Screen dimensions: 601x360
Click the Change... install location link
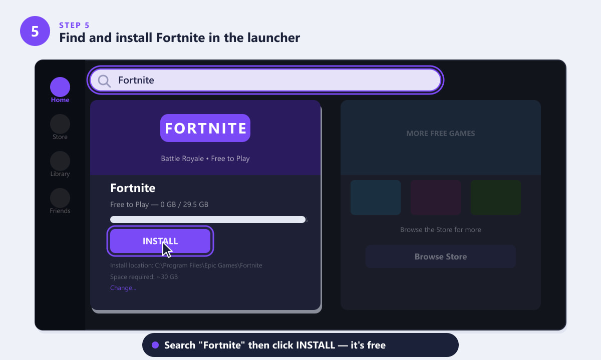123,288
